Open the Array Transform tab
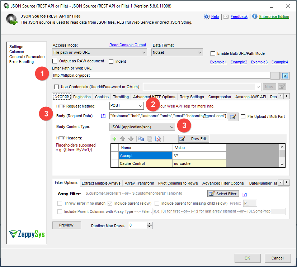Screen dimensions: 297x267 pos(139,183)
